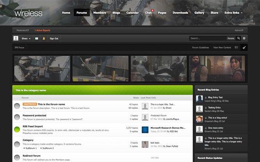This screenshot has width=260, height=162.
Task: Open advanced search gear icon
Action: pyautogui.click(x=244, y=39)
